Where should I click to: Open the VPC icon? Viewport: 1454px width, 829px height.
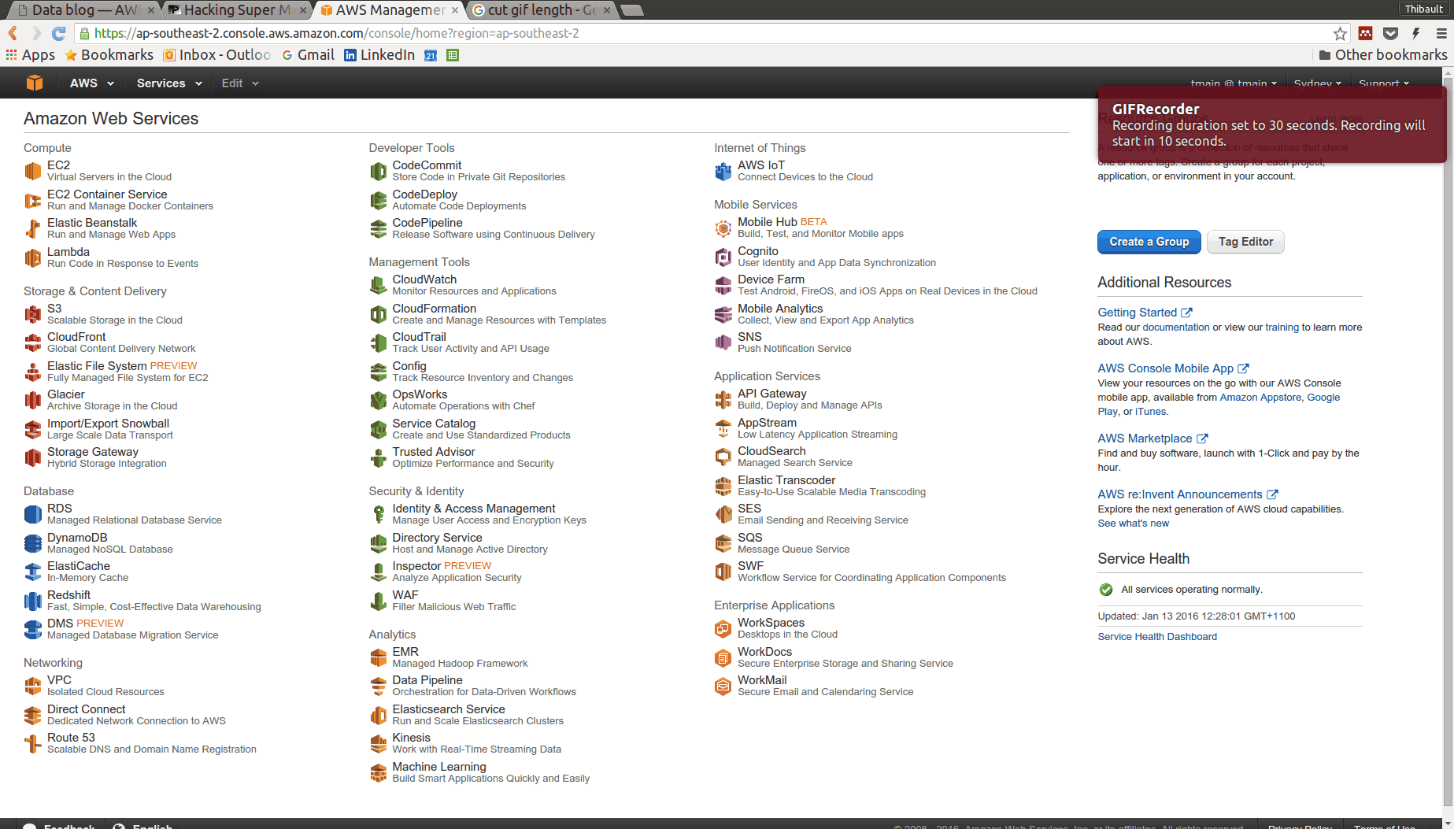(x=33, y=686)
